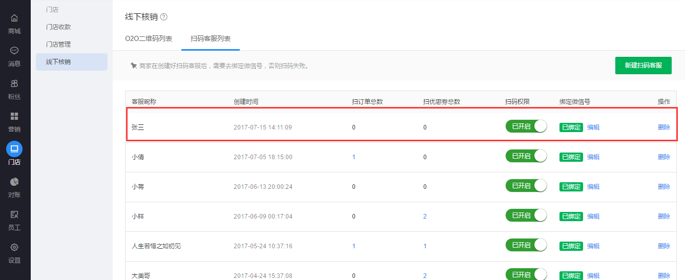Image resolution: width=685 pixels, height=280 pixels.
Task: Open the 对账 reconciliation pie icon
Action: 14,182
